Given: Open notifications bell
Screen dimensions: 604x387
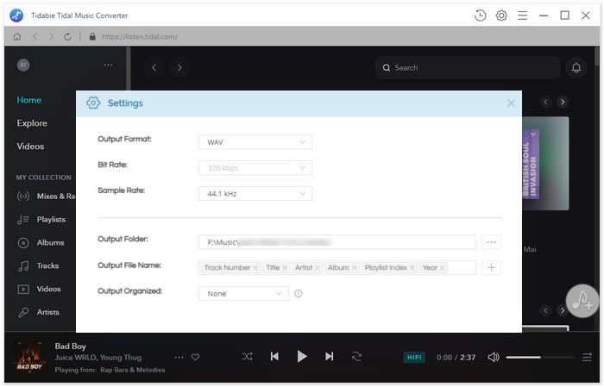Looking at the screenshot, I should 576,68.
